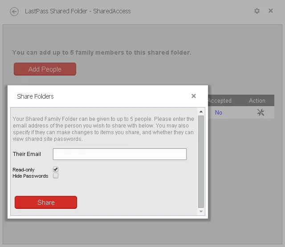Close the LastPass Shared Folder window
This screenshot has width=285, height=247.
pos(271,11)
